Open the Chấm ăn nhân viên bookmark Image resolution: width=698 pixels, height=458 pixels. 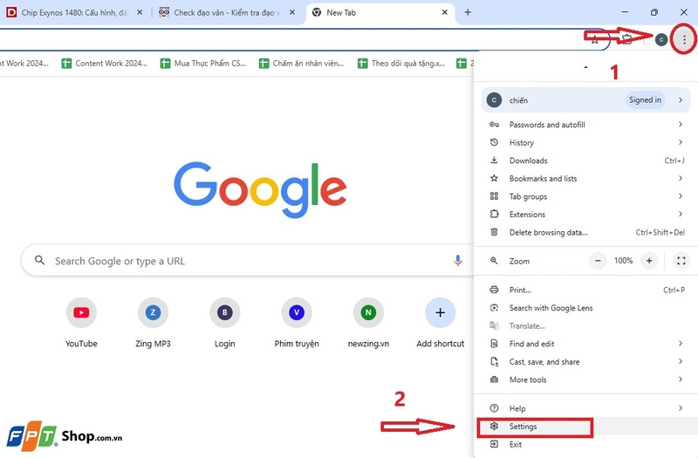click(x=302, y=63)
